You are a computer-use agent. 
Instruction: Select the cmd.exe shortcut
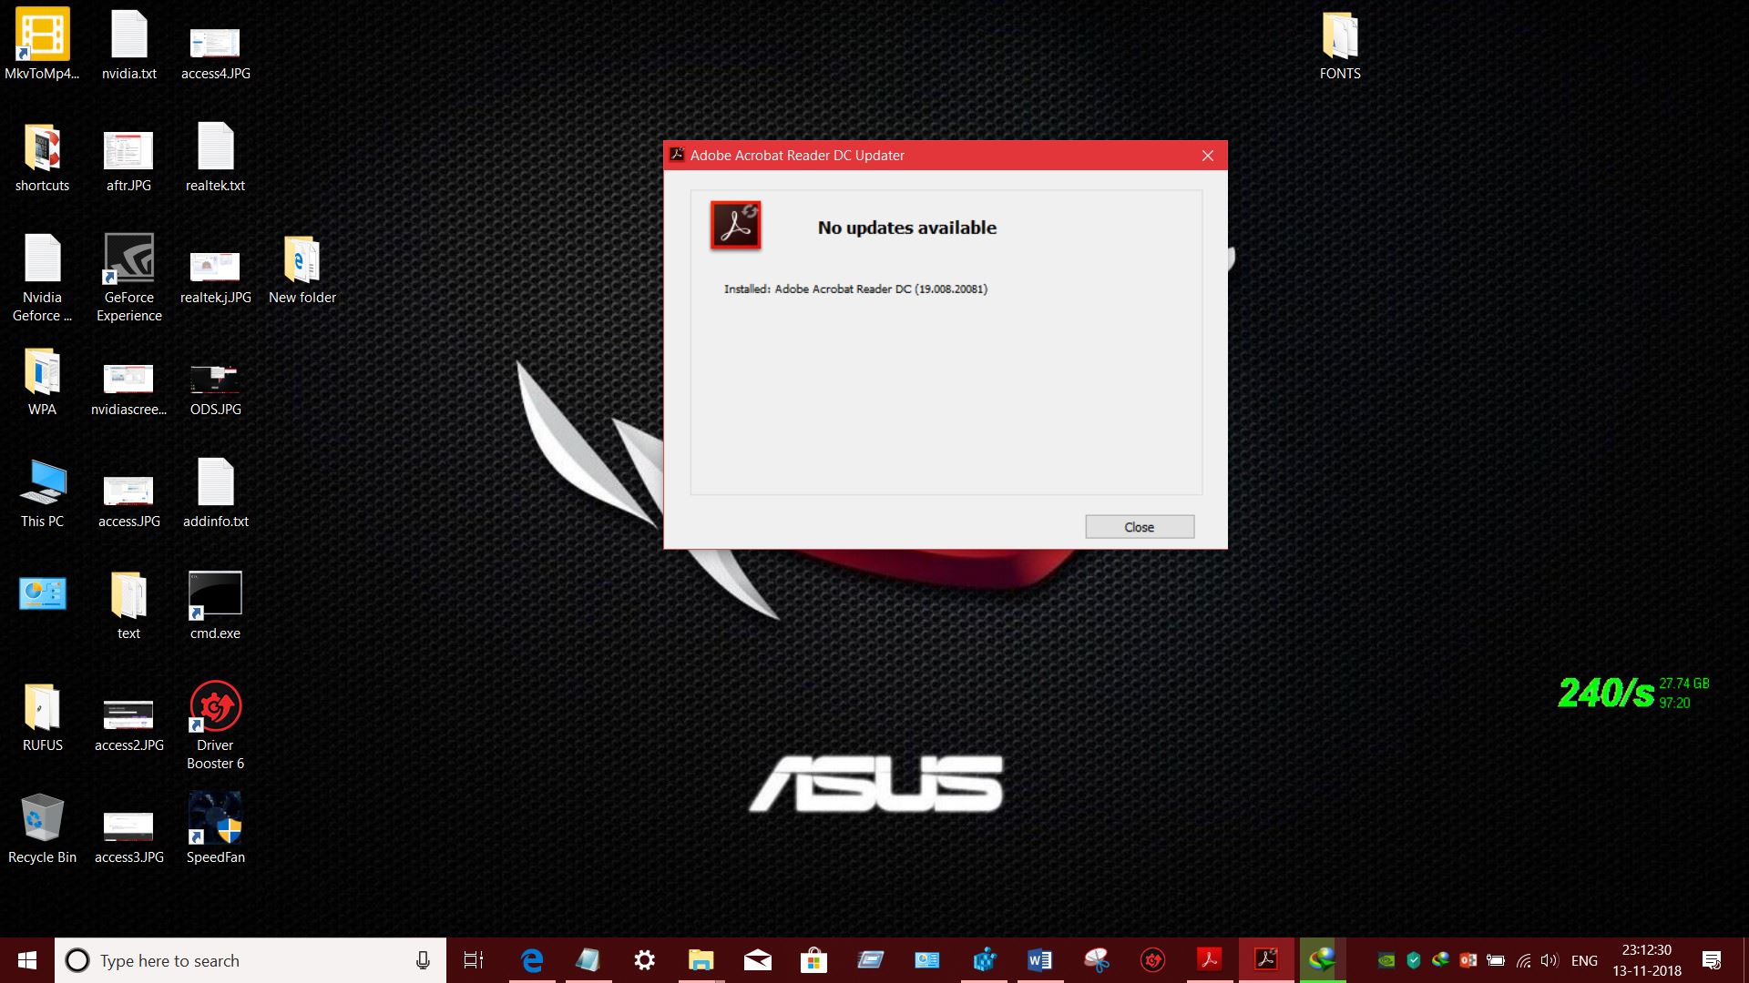[x=216, y=604]
